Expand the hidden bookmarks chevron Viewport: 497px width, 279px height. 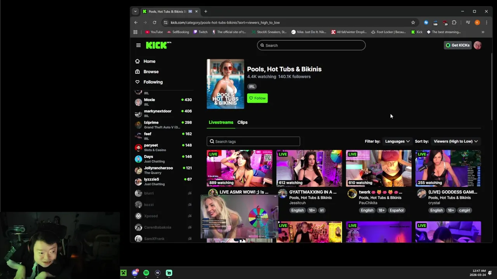tap(483, 32)
